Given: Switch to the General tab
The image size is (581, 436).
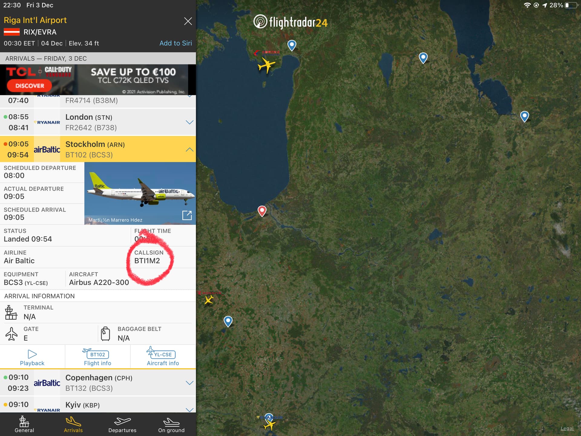Looking at the screenshot, I should [24, 424].
